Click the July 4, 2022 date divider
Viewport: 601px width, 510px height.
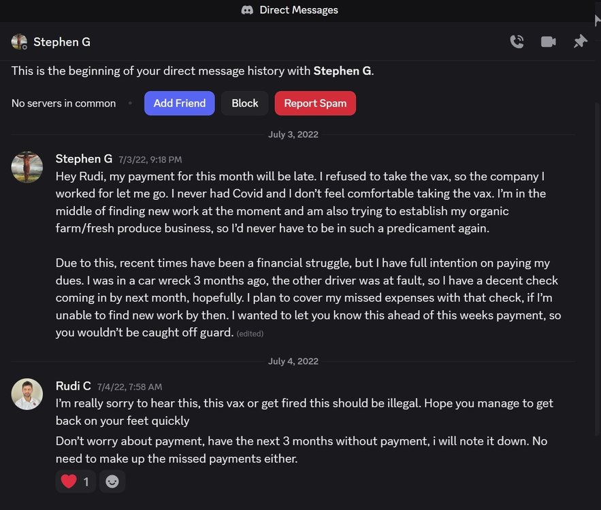coord(293,361)
